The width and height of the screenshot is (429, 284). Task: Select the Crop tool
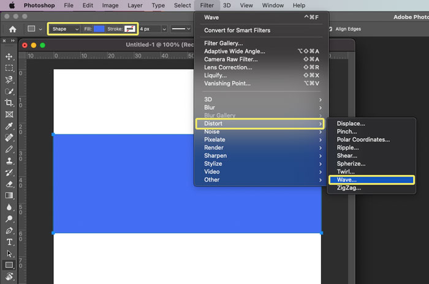point(9,102)
